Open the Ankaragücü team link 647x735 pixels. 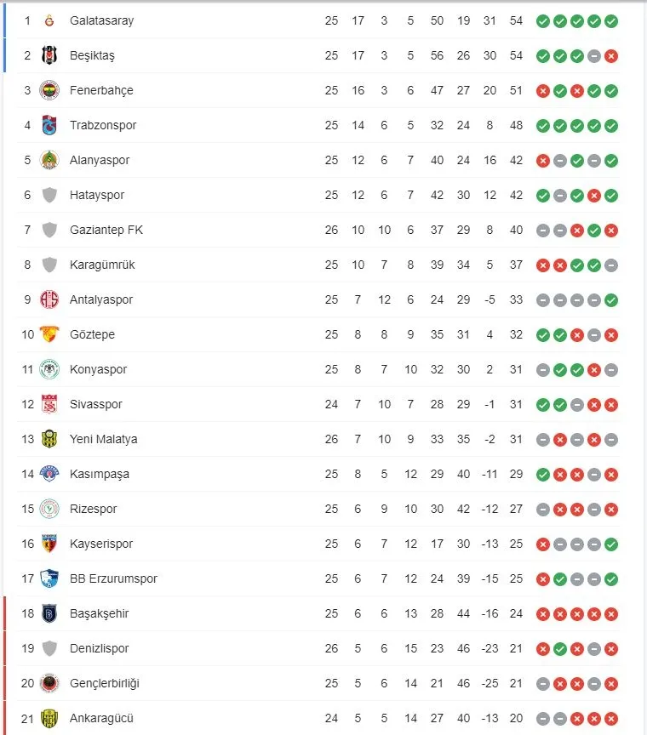click(x=101, y=718)
